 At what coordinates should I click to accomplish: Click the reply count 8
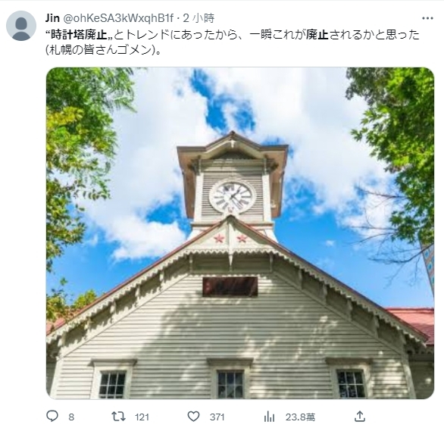[x=71, y=417]
